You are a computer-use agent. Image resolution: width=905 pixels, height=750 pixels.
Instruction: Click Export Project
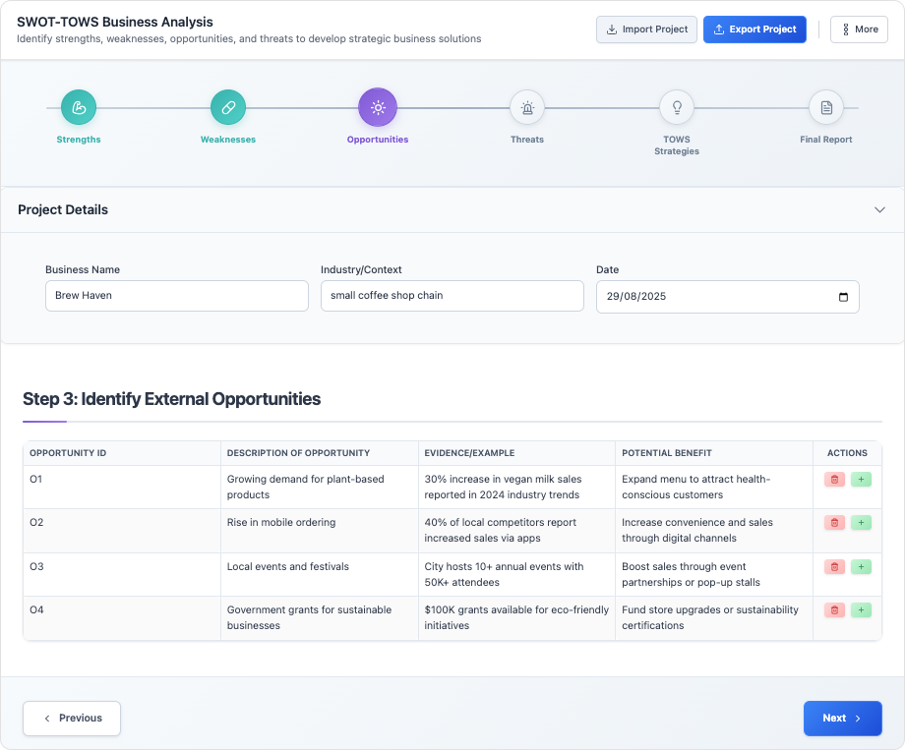[754, 29]
